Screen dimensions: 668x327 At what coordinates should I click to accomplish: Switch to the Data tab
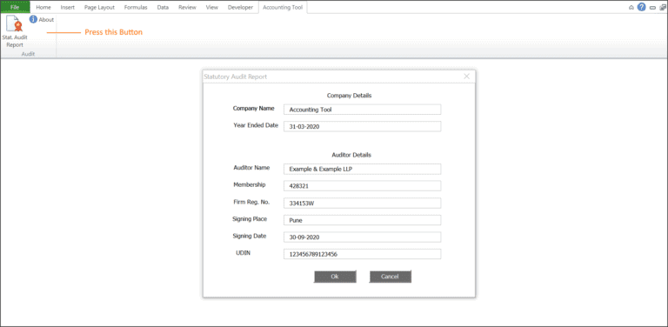[x=163, y=7]
